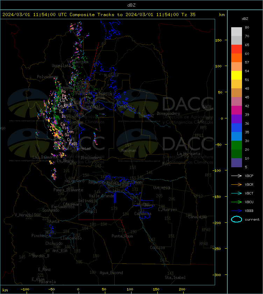
Task: Select the magenta 42 dBZ legend swatch
Action: (x=236, y=110)
